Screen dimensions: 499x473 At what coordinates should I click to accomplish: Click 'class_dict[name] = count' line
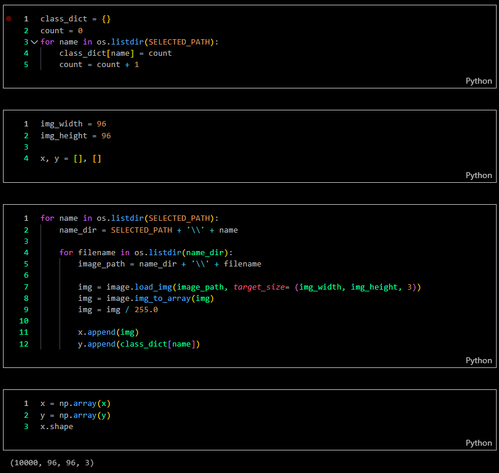tap(115, 53)
